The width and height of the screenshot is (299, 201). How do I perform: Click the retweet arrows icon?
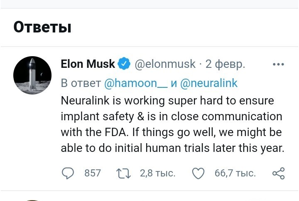(x=123, y=173)
